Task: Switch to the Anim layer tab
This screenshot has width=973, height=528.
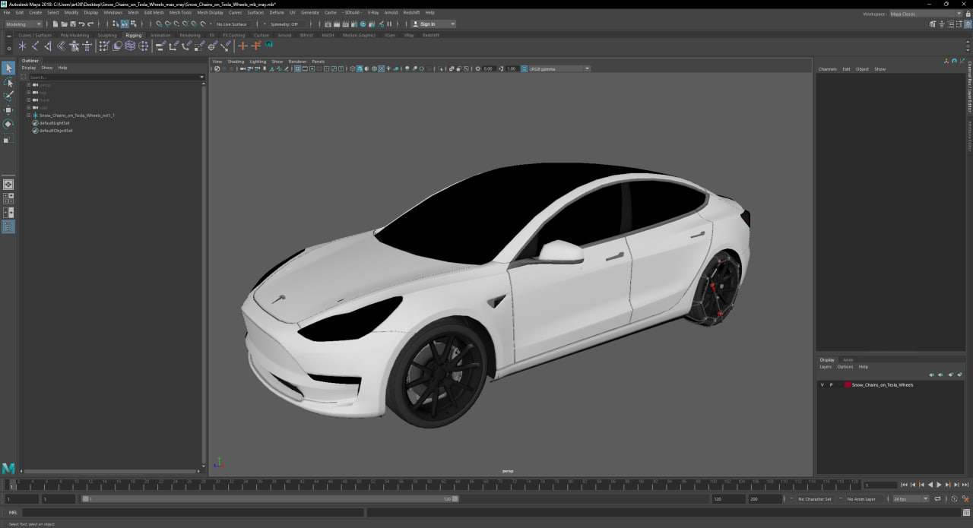Action: (x=848, y=359)
